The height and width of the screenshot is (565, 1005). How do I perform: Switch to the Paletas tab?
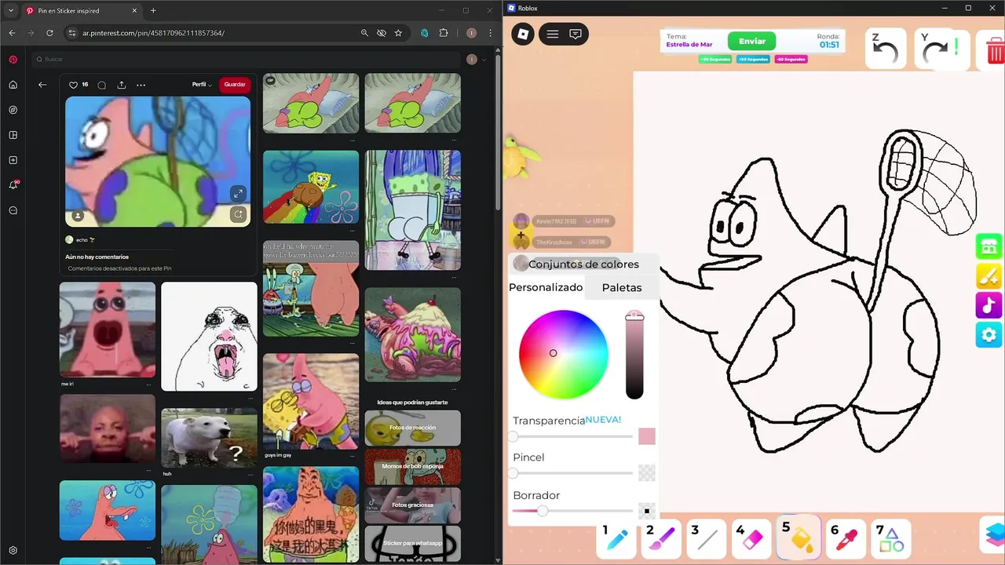point(622,288)
